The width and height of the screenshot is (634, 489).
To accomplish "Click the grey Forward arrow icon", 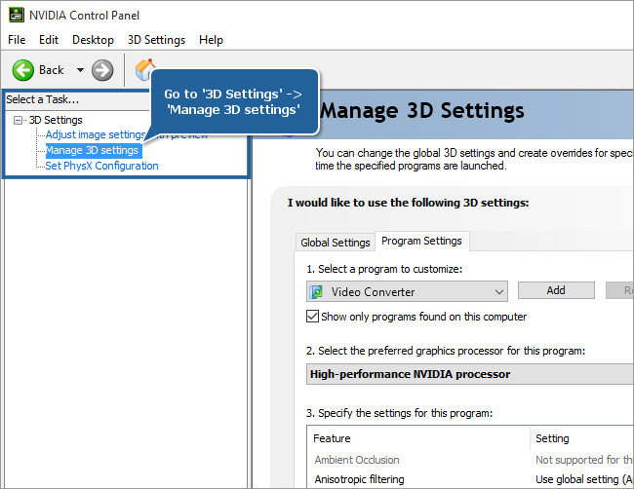I will click(x=102, y=70).
